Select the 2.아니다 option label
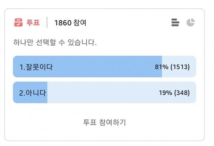 33,93
